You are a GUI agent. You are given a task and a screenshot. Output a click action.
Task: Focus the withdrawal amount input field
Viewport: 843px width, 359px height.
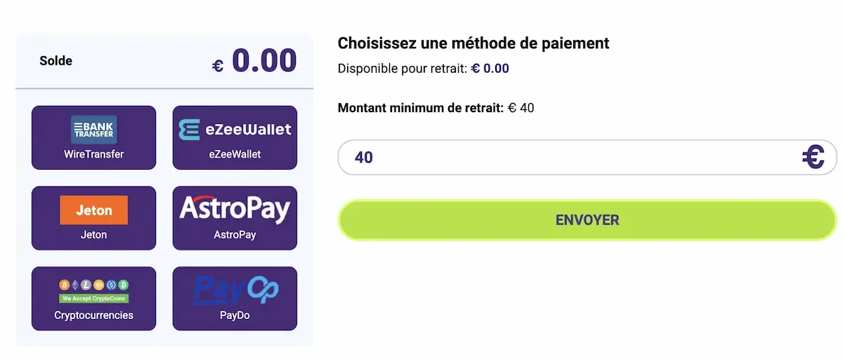tap(562, 157)
